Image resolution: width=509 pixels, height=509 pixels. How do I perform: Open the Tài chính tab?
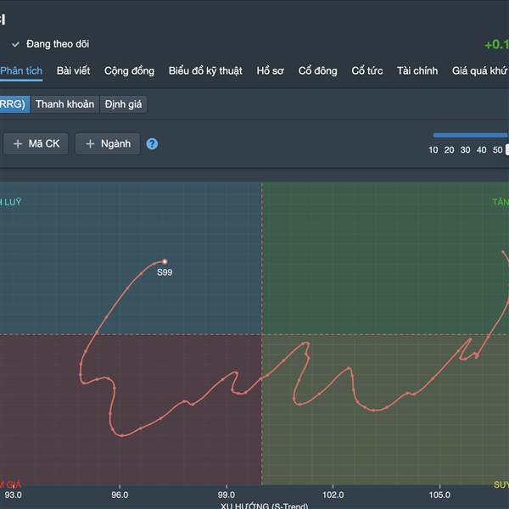point(417,70)
